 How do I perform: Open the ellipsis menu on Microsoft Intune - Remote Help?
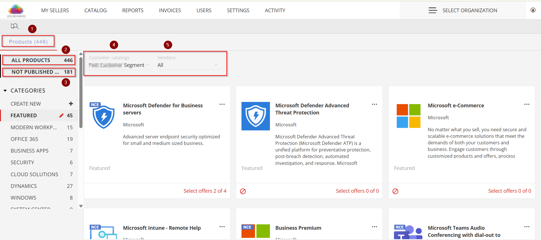[x=222, y=227]
